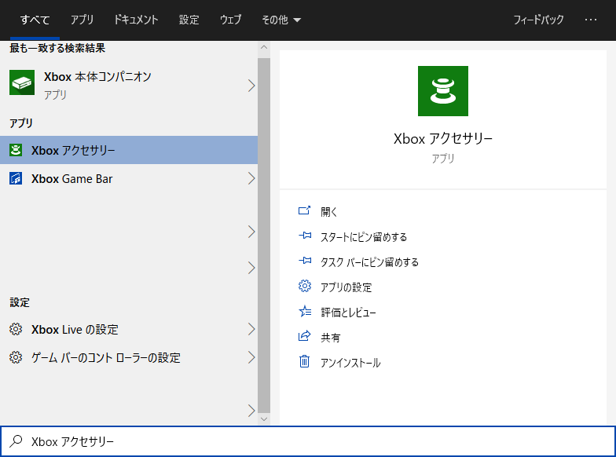The width and height of the screenshot is (616, 457).
Task: Open the Xbox 本体コンパニオン result
Action: tap(129, 85)
